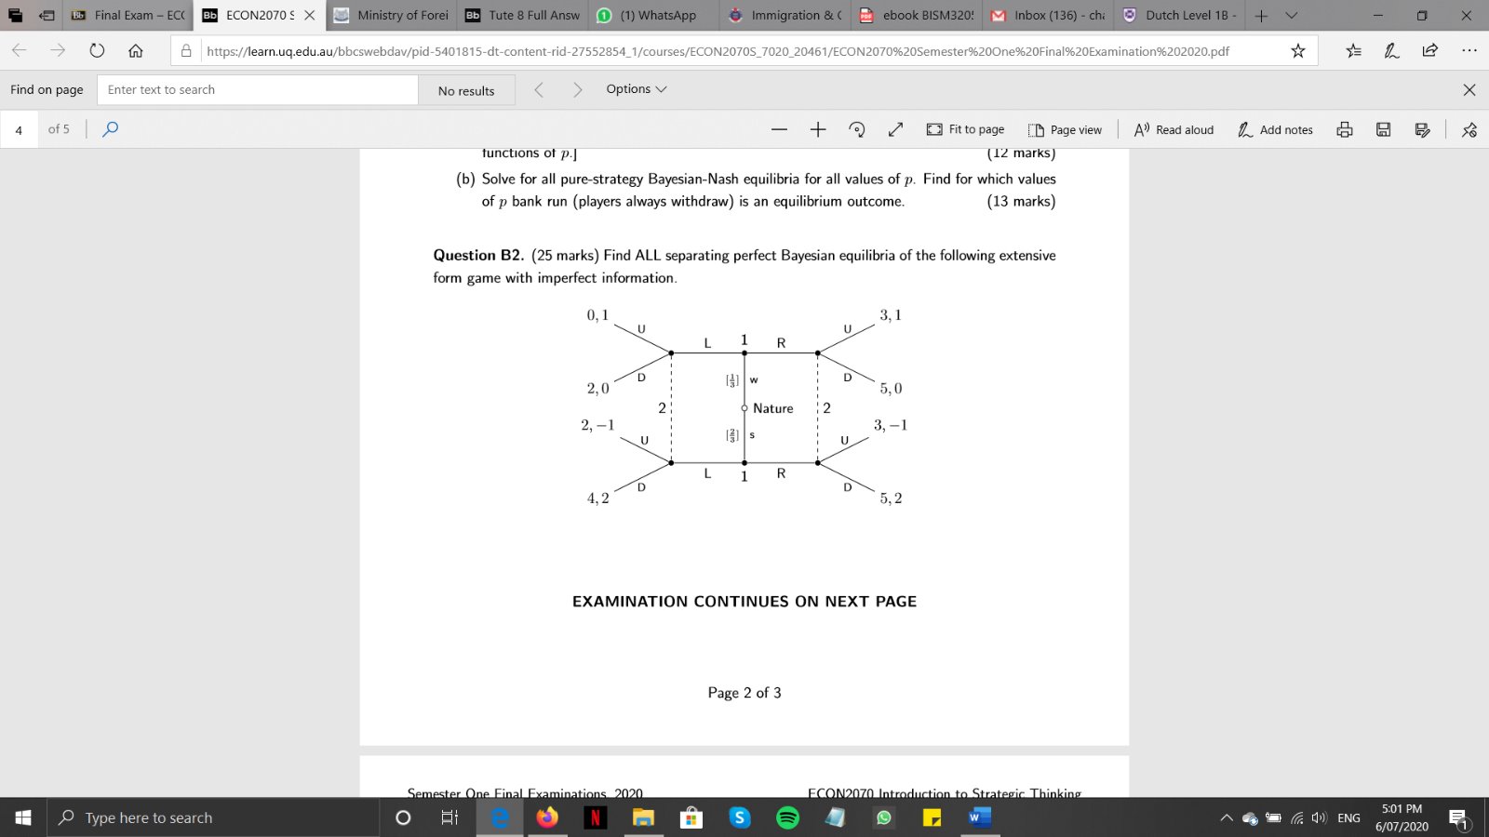Select the Add notes pen tool
This screenshot has width=1489, height=837.
click(1275, 129)
